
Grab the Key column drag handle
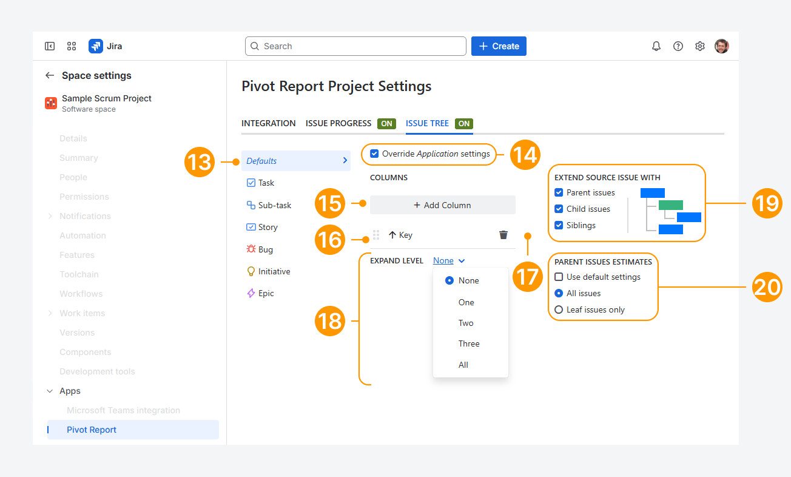376,235
